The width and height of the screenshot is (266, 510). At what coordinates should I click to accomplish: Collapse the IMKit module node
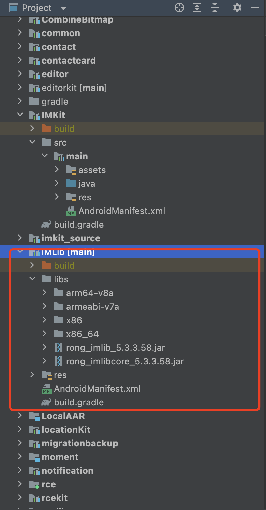pos(20,115)
